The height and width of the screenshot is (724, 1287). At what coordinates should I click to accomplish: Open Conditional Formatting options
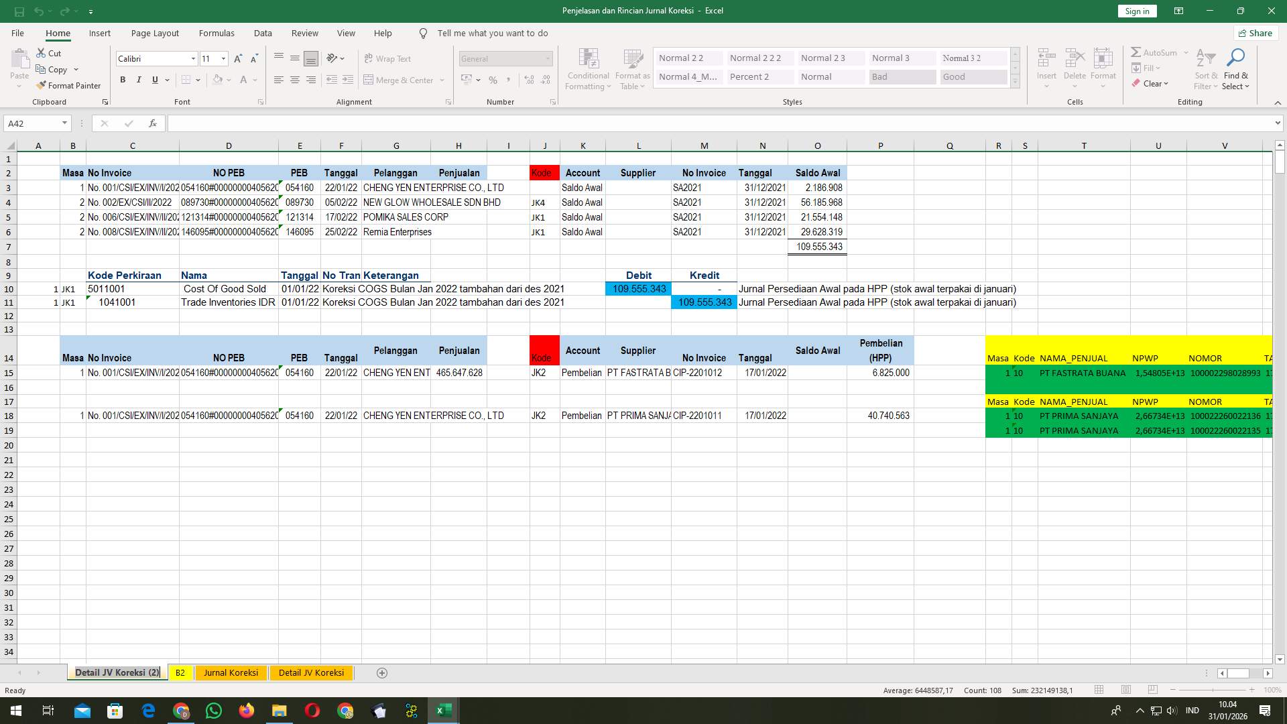coord(588,69)
